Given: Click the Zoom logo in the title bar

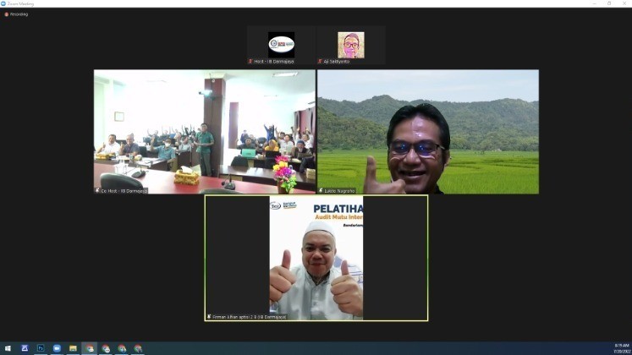Looking at the screenshot, I should pos(3,3).
